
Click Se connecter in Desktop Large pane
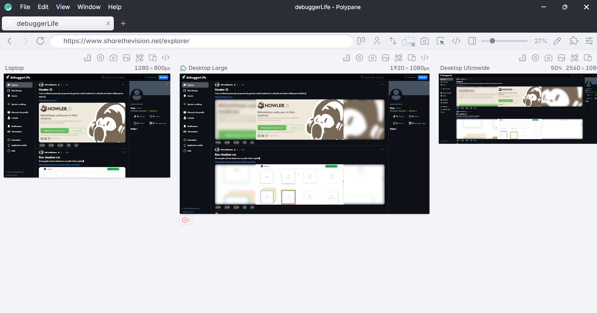click(x=410, y=77)
